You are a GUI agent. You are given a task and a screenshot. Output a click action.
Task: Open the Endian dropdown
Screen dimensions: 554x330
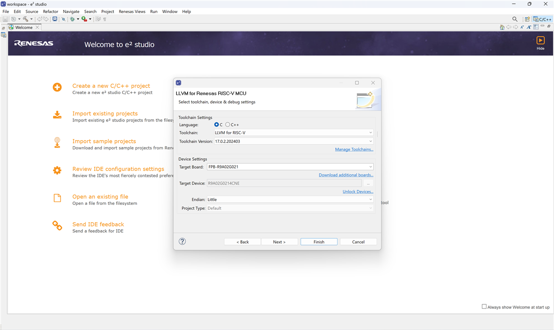371,200
